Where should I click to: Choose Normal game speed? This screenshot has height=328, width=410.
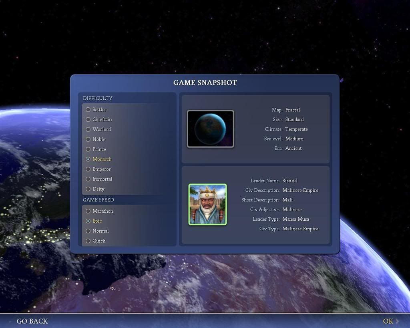tap(97, 231)
